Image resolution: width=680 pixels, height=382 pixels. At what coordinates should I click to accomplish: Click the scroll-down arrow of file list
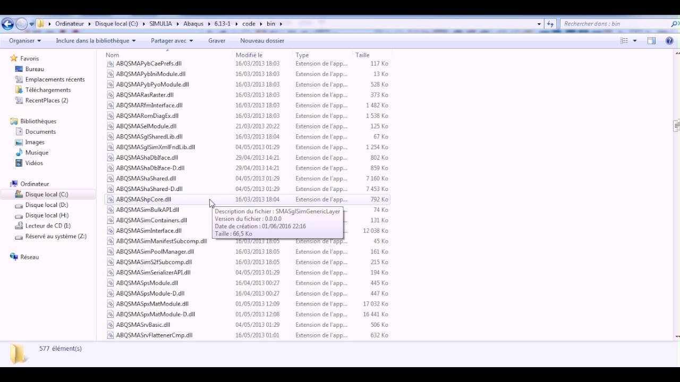coord(676,336)
